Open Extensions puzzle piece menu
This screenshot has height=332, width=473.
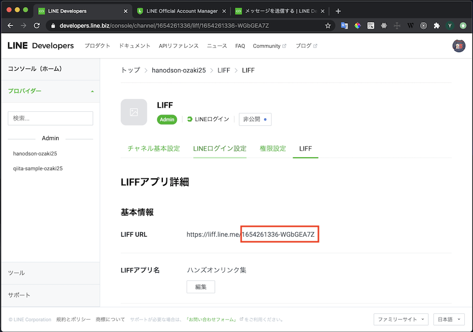[x=436, y=26]
